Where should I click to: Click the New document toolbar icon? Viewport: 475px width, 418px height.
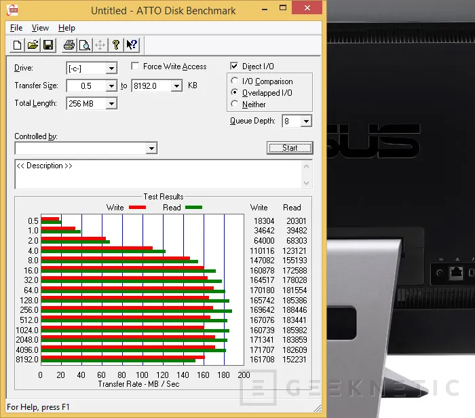click(x=17, y=45)
